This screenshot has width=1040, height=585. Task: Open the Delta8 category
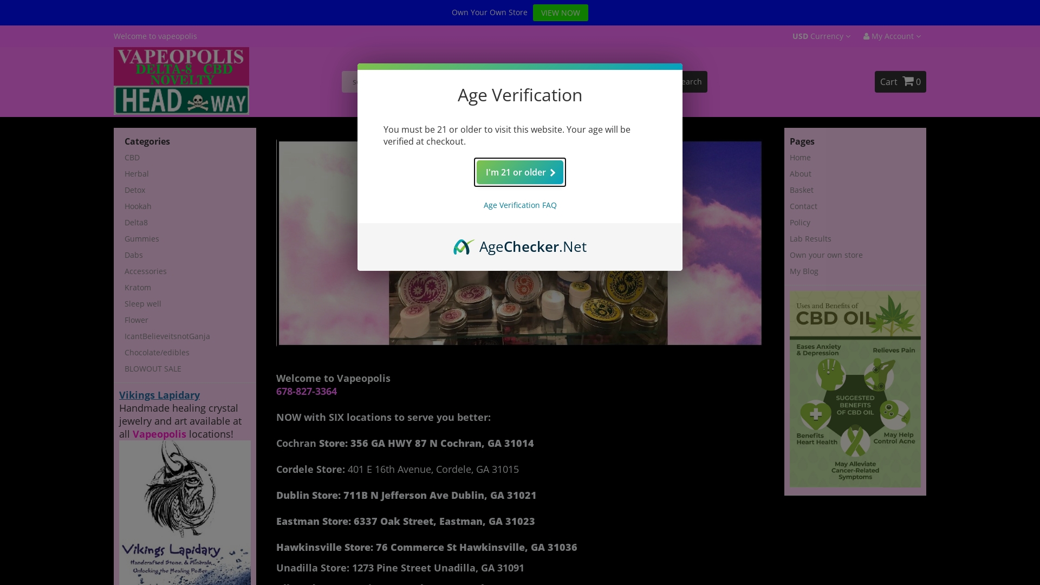click(136, 223)
